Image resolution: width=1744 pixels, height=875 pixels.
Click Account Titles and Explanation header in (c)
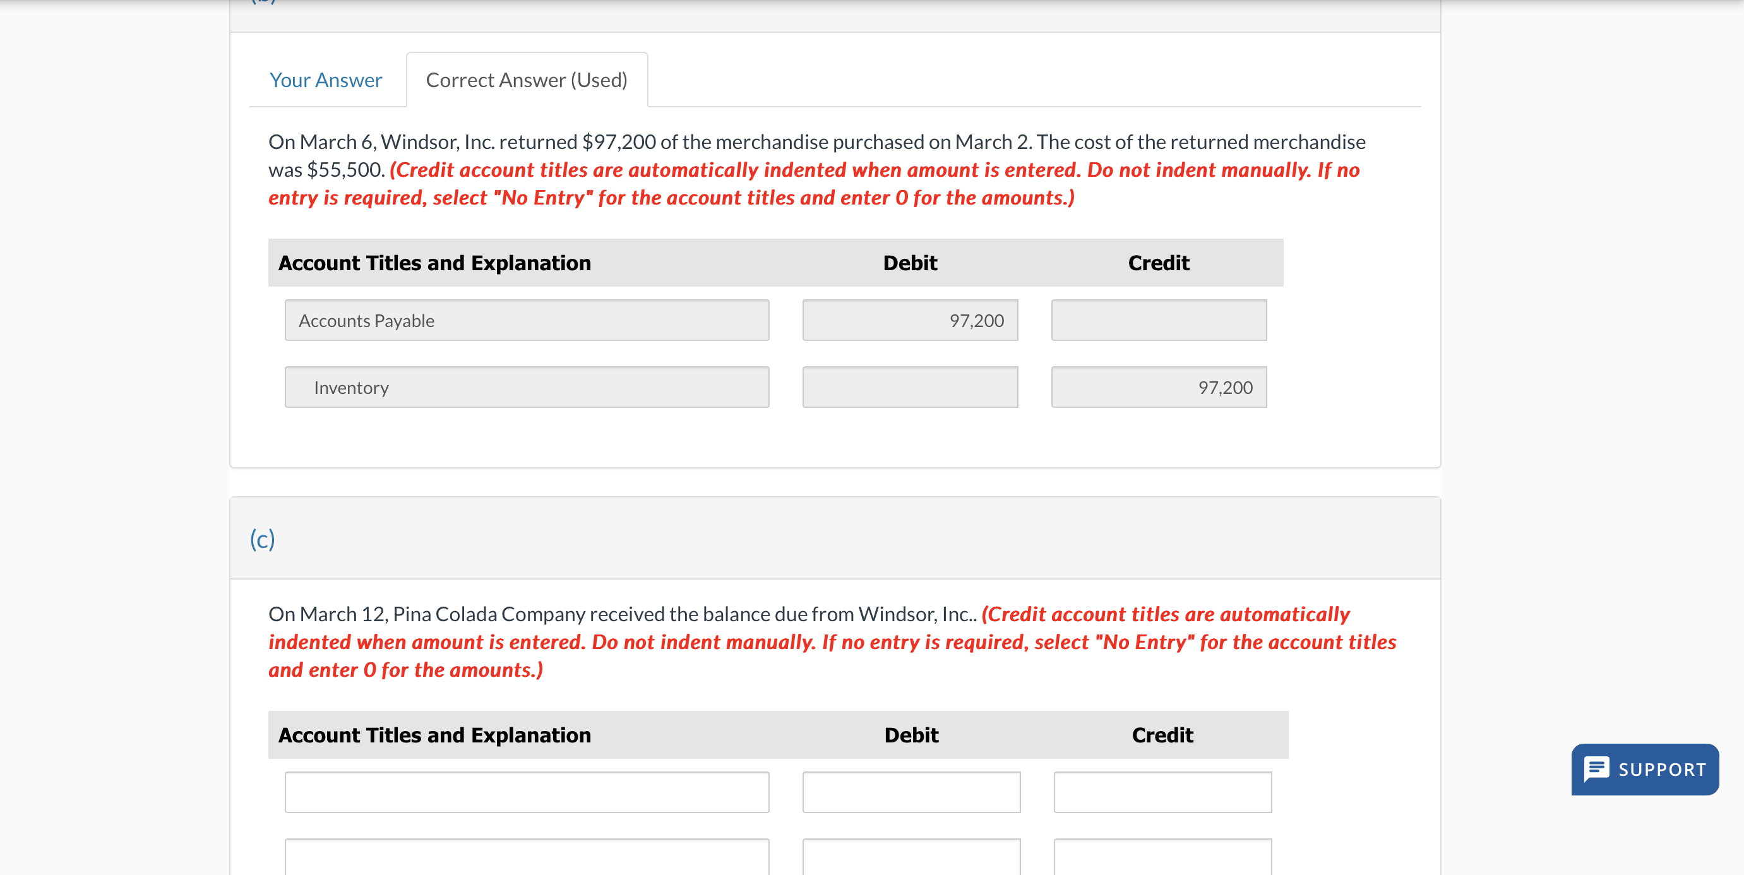[x=434, y=735]
